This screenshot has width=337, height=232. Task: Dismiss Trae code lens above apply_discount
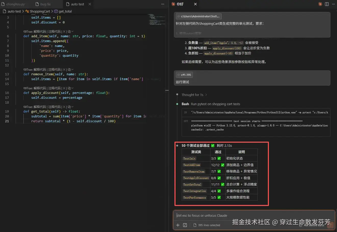click(64, 88)
